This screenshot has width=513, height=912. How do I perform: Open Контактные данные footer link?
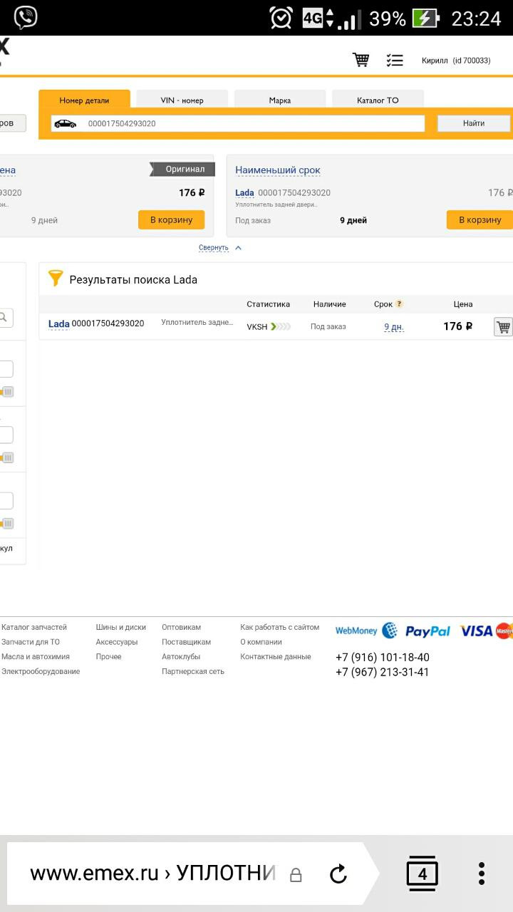(x=276, y=656)
